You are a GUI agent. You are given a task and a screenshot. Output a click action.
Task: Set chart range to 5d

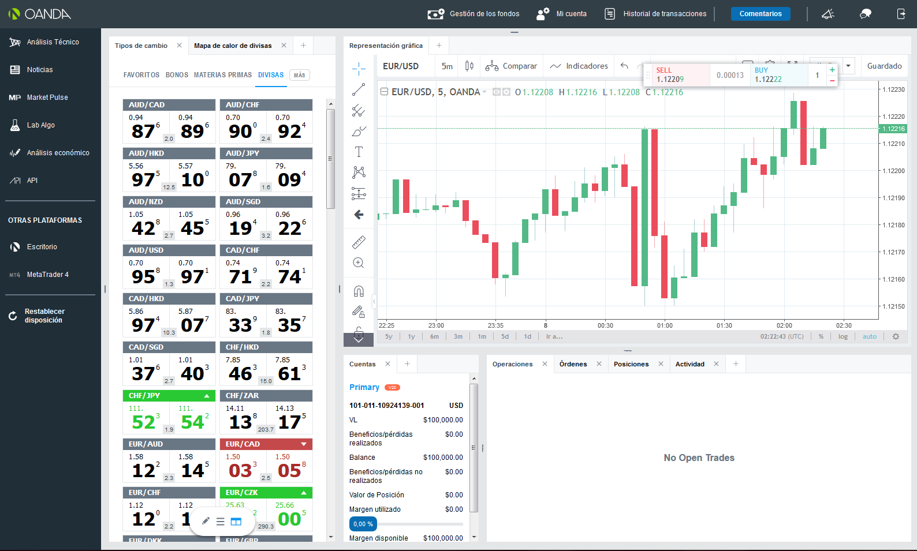point(505,336)
